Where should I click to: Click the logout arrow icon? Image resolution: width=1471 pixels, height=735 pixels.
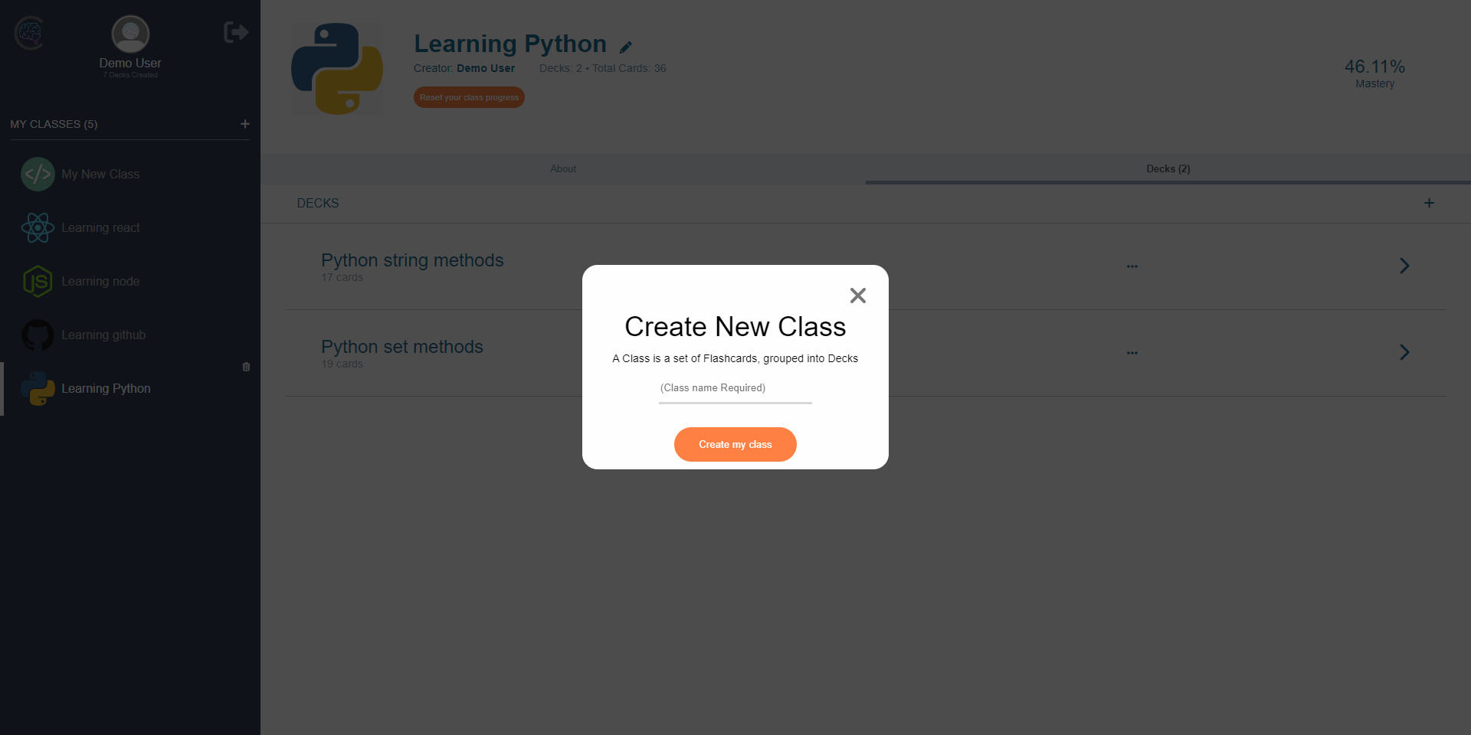coord(235,32)
